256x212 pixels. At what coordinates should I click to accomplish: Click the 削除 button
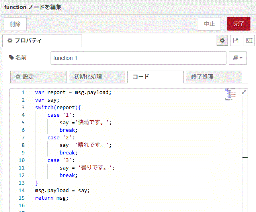pyautogui.click(x=15, y=24)
